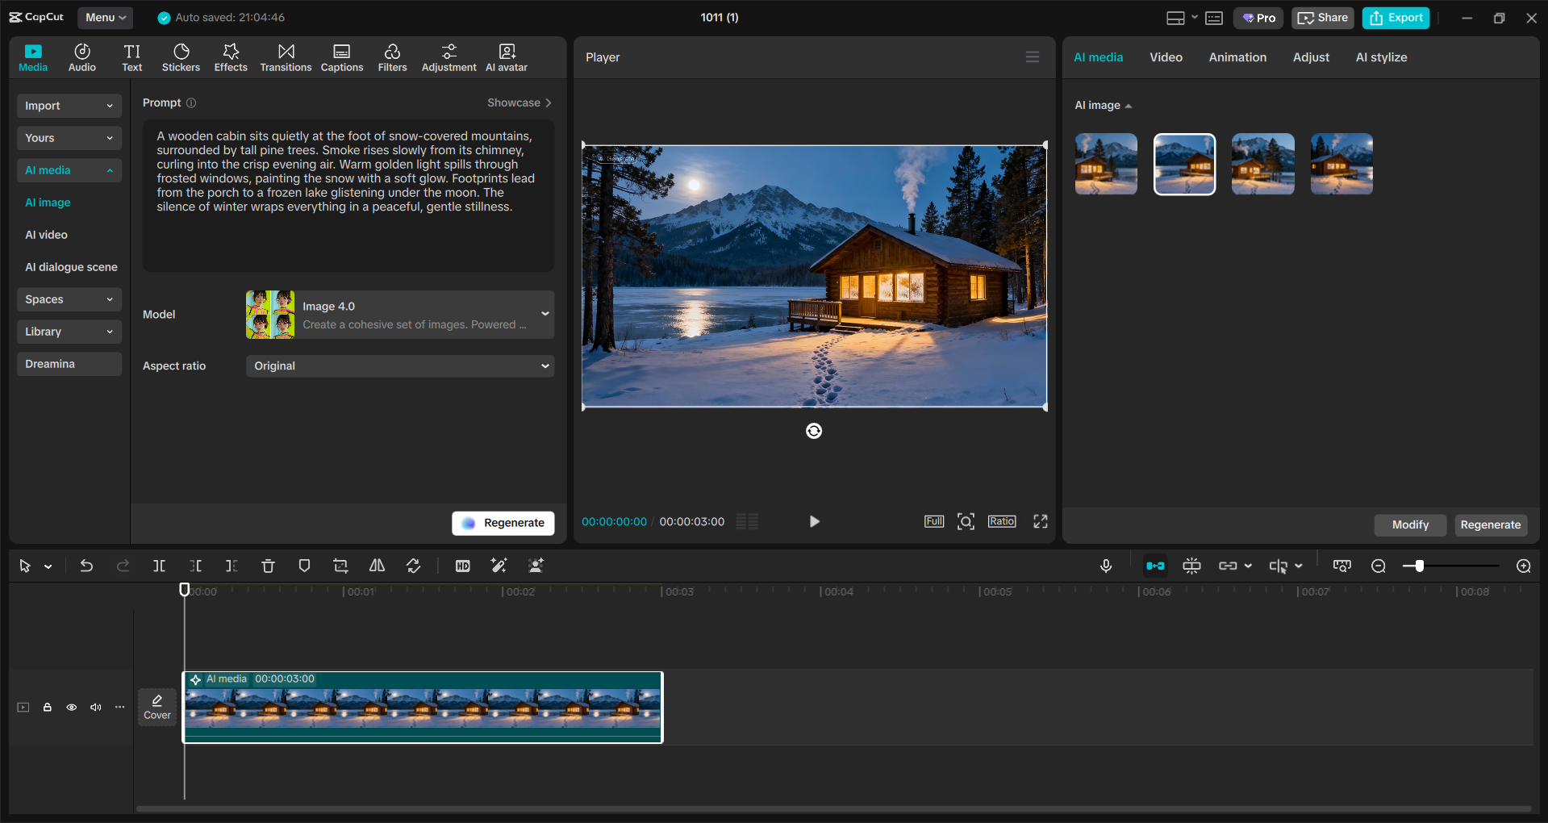Toggle visibility of the AI media track
Viewport: 1548px width, 823px height.
click(x=72, y=708)
